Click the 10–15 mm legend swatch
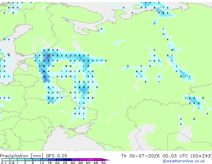 (44, 160)
